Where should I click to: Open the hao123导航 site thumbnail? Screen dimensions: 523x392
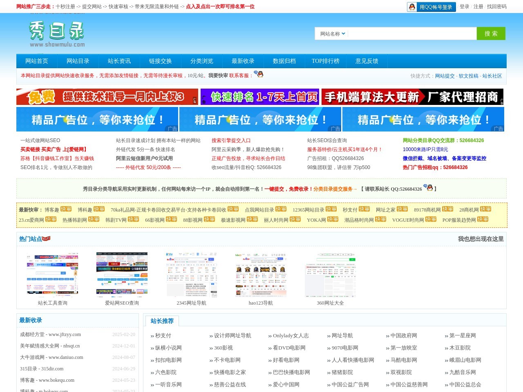pyautogui.click(x=261, y=274)
